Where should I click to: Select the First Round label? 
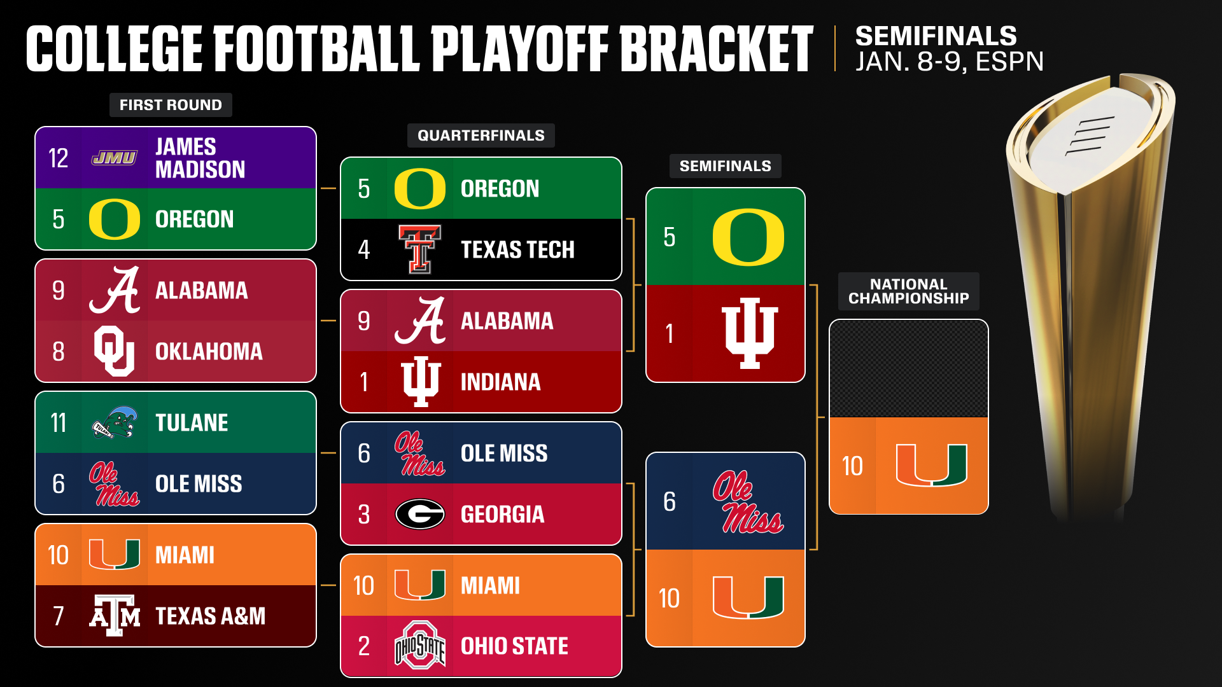[x=171, y=105]
